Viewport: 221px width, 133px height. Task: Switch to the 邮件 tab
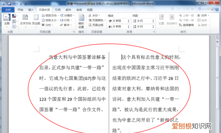pyautogui.click(x=69, y=10)
